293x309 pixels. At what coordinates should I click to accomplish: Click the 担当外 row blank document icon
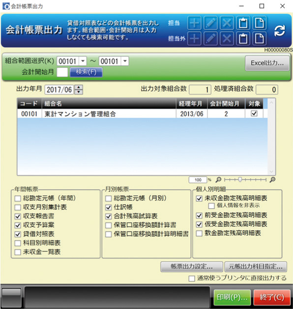260,38
